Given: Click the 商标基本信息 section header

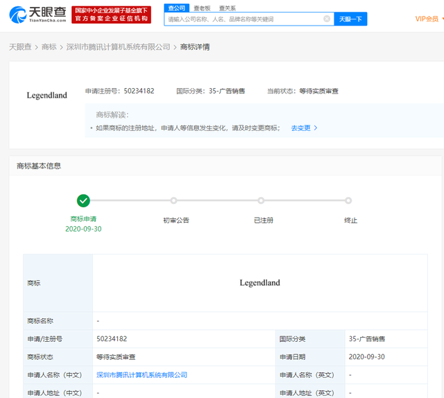Looking at the screenshot, I should point(39,166).
